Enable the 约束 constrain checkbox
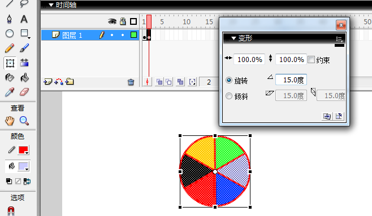372x216 pixels. tap(311, 59)
